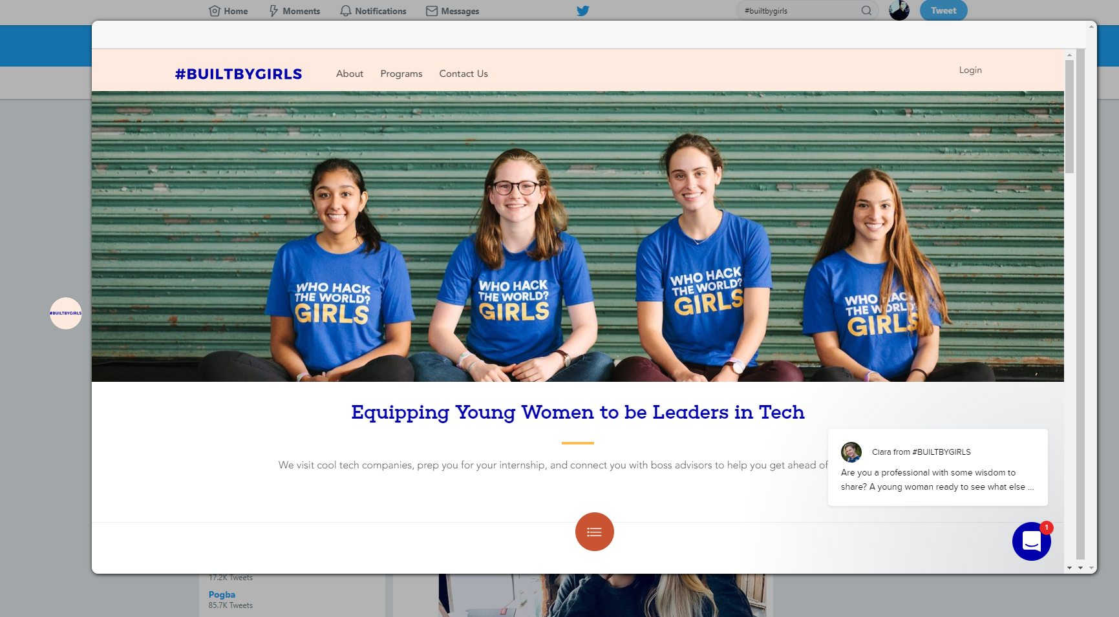The width and height of the screenshot is (1119, 617).
Task: Open Messages envelope icon
Action: (x=432, y=11)
